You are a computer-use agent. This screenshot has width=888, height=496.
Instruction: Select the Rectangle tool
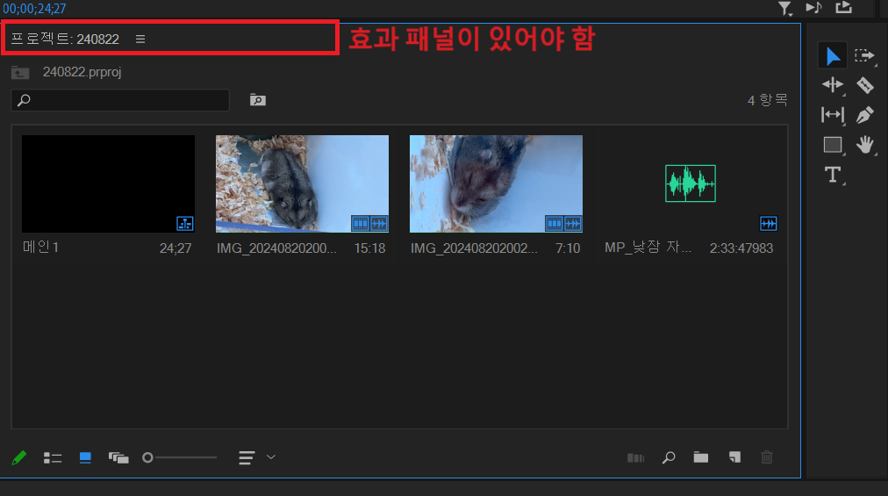point(833,145)
